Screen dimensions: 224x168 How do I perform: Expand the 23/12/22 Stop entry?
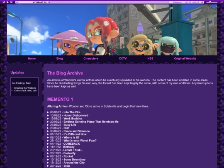coord(58,166)
